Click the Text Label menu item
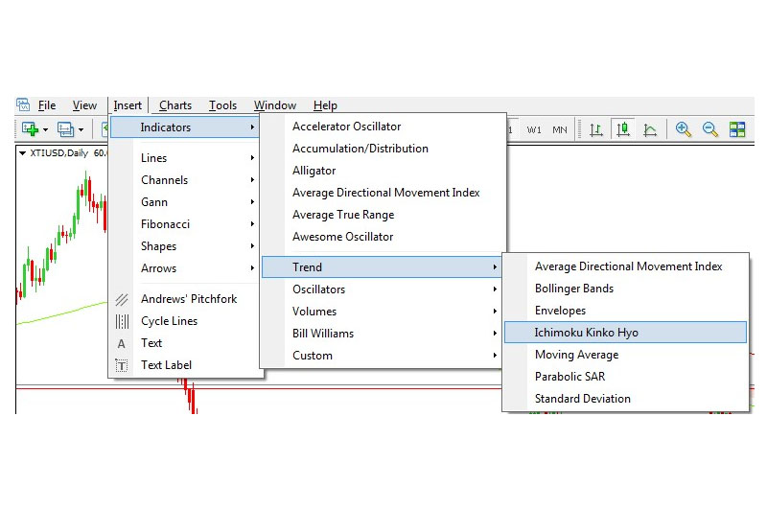 point(185,365)
